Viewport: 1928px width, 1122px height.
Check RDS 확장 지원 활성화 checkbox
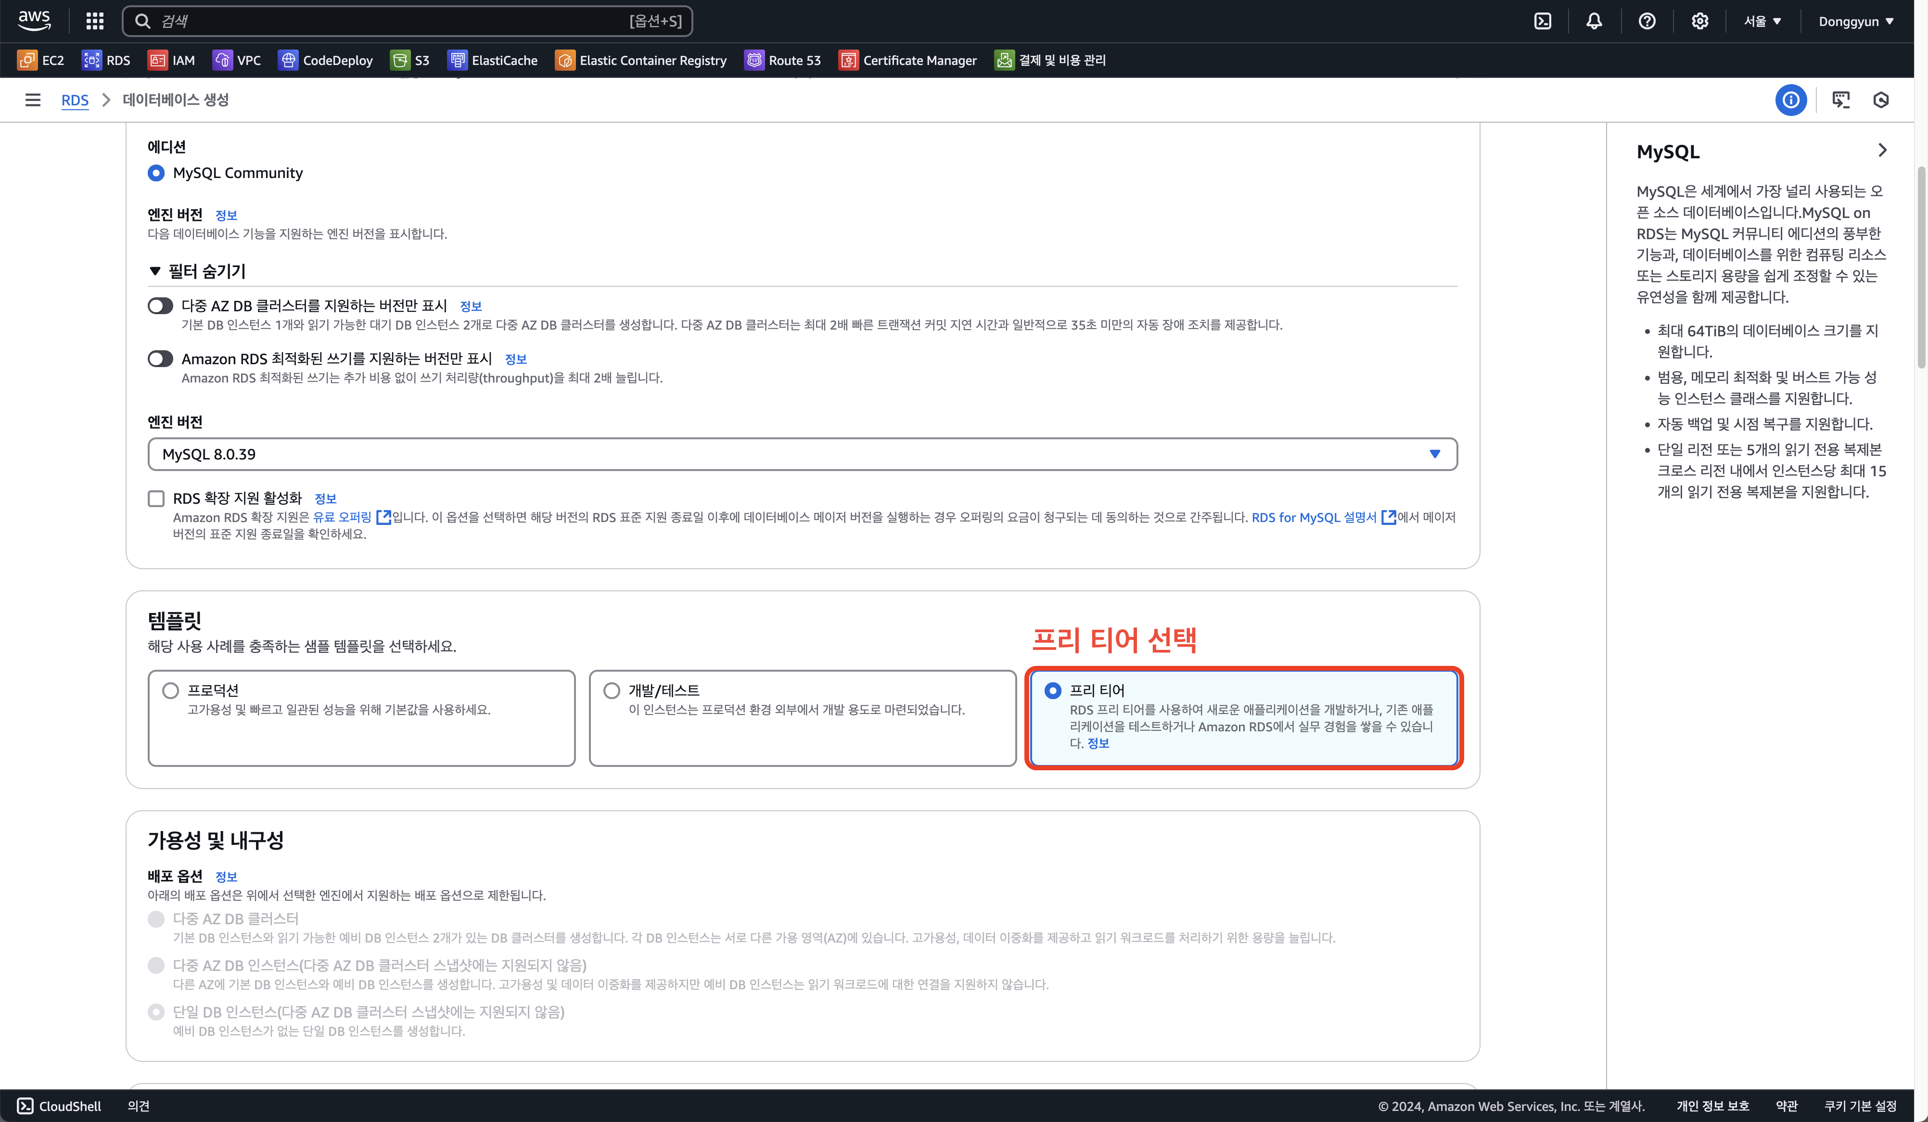click(x=156, y=498)
